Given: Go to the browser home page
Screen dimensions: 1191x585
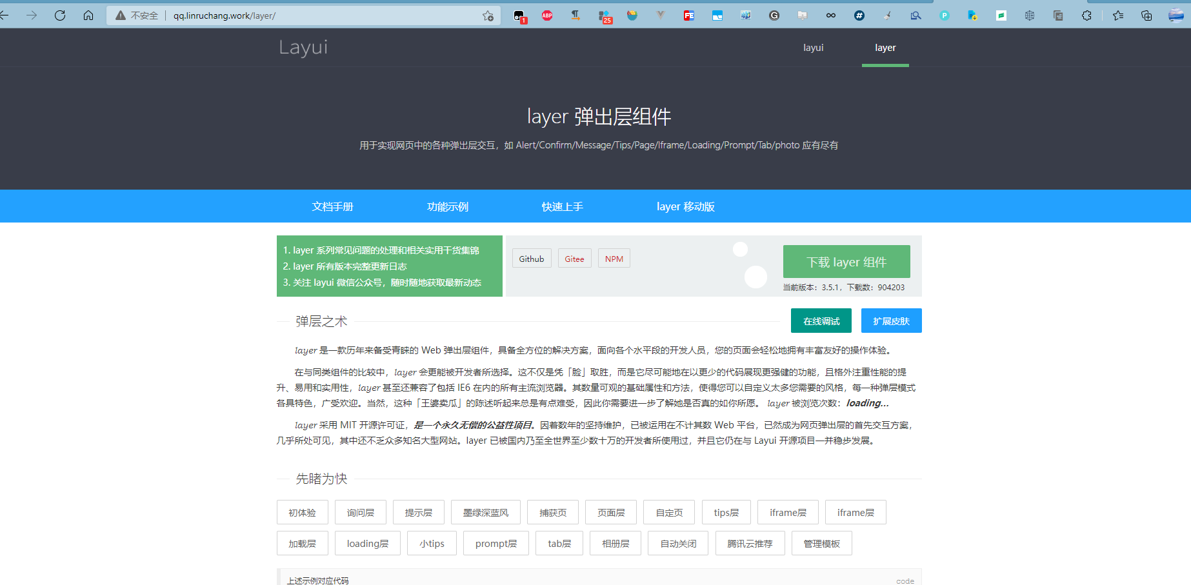Looking at the screenshot, I should point(88,15).
